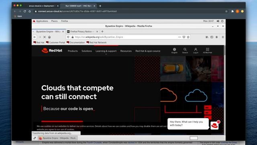Toggle the Firefox sidebar icon
257x145 pixels.
212,37
